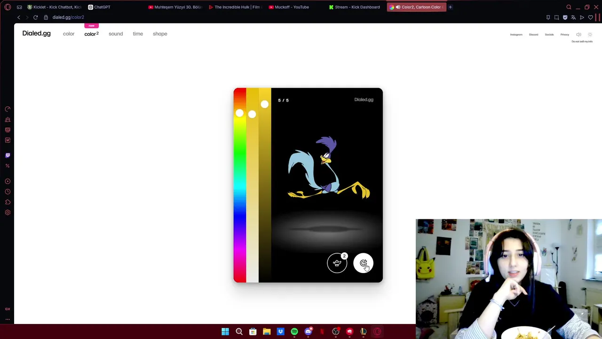Open Netflix from the taskbar
Screen dimensions: 602x339
coord(322,332)
